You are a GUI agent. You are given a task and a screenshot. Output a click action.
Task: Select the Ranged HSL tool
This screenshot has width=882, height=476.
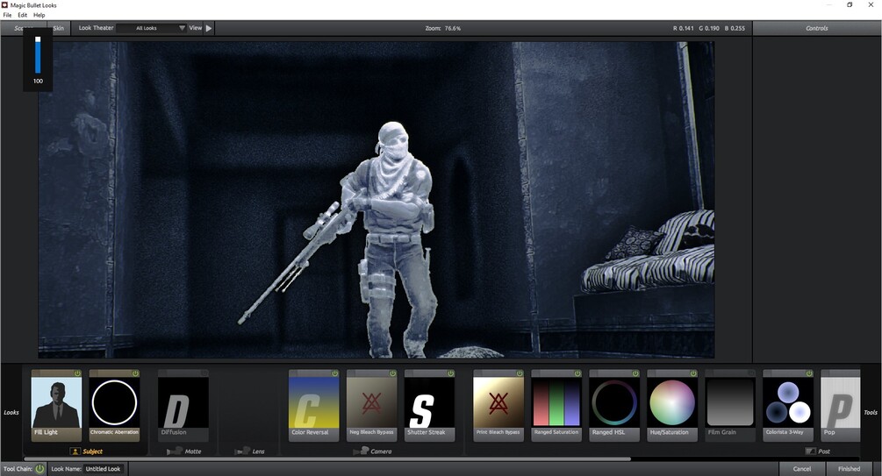[x=614, y=406]
